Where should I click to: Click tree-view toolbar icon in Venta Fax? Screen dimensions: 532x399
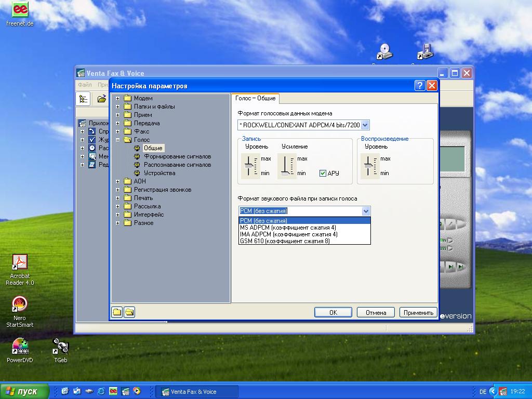tap(83, 99)
